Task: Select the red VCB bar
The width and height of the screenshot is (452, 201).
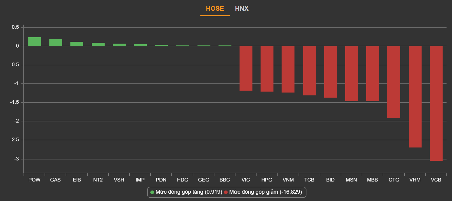Action: 436,103
